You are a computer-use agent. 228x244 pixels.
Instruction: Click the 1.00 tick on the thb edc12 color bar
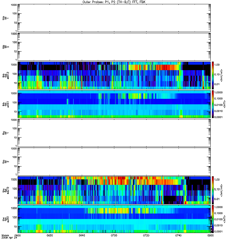click(217, 65)
